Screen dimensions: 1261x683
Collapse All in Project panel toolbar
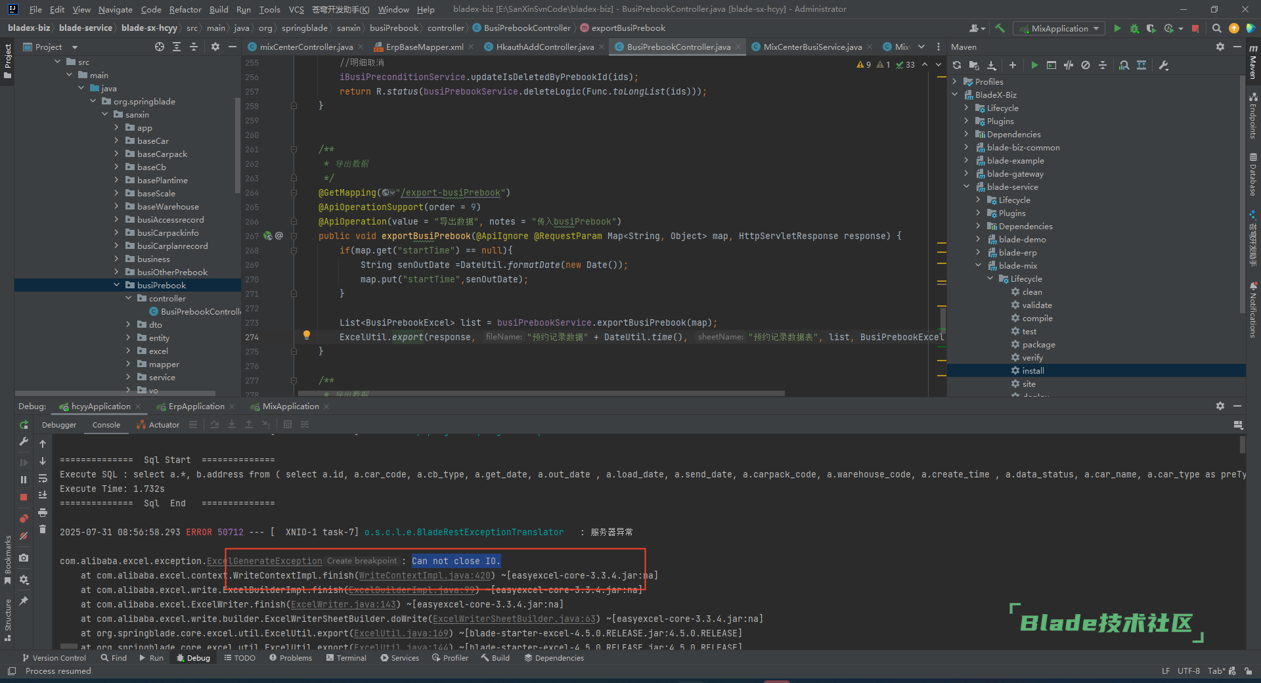[x=194, y=47]
